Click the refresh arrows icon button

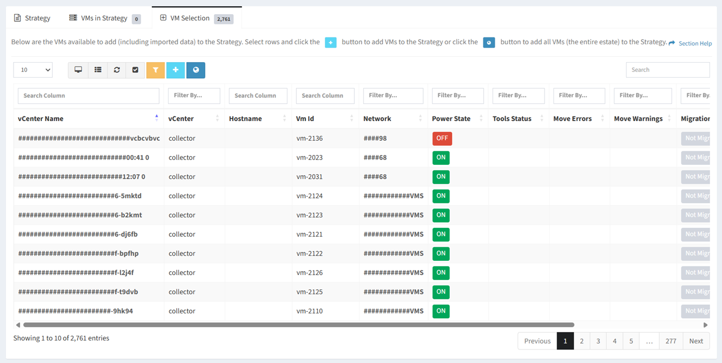[117, 70]
